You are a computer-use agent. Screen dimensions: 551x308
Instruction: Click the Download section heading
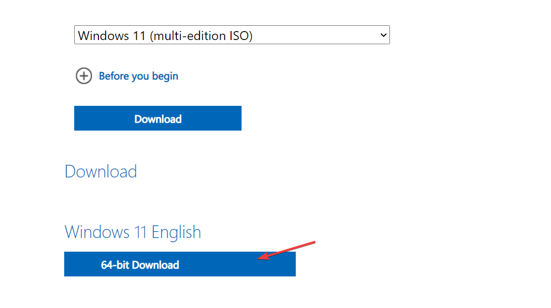click(101, 171)
